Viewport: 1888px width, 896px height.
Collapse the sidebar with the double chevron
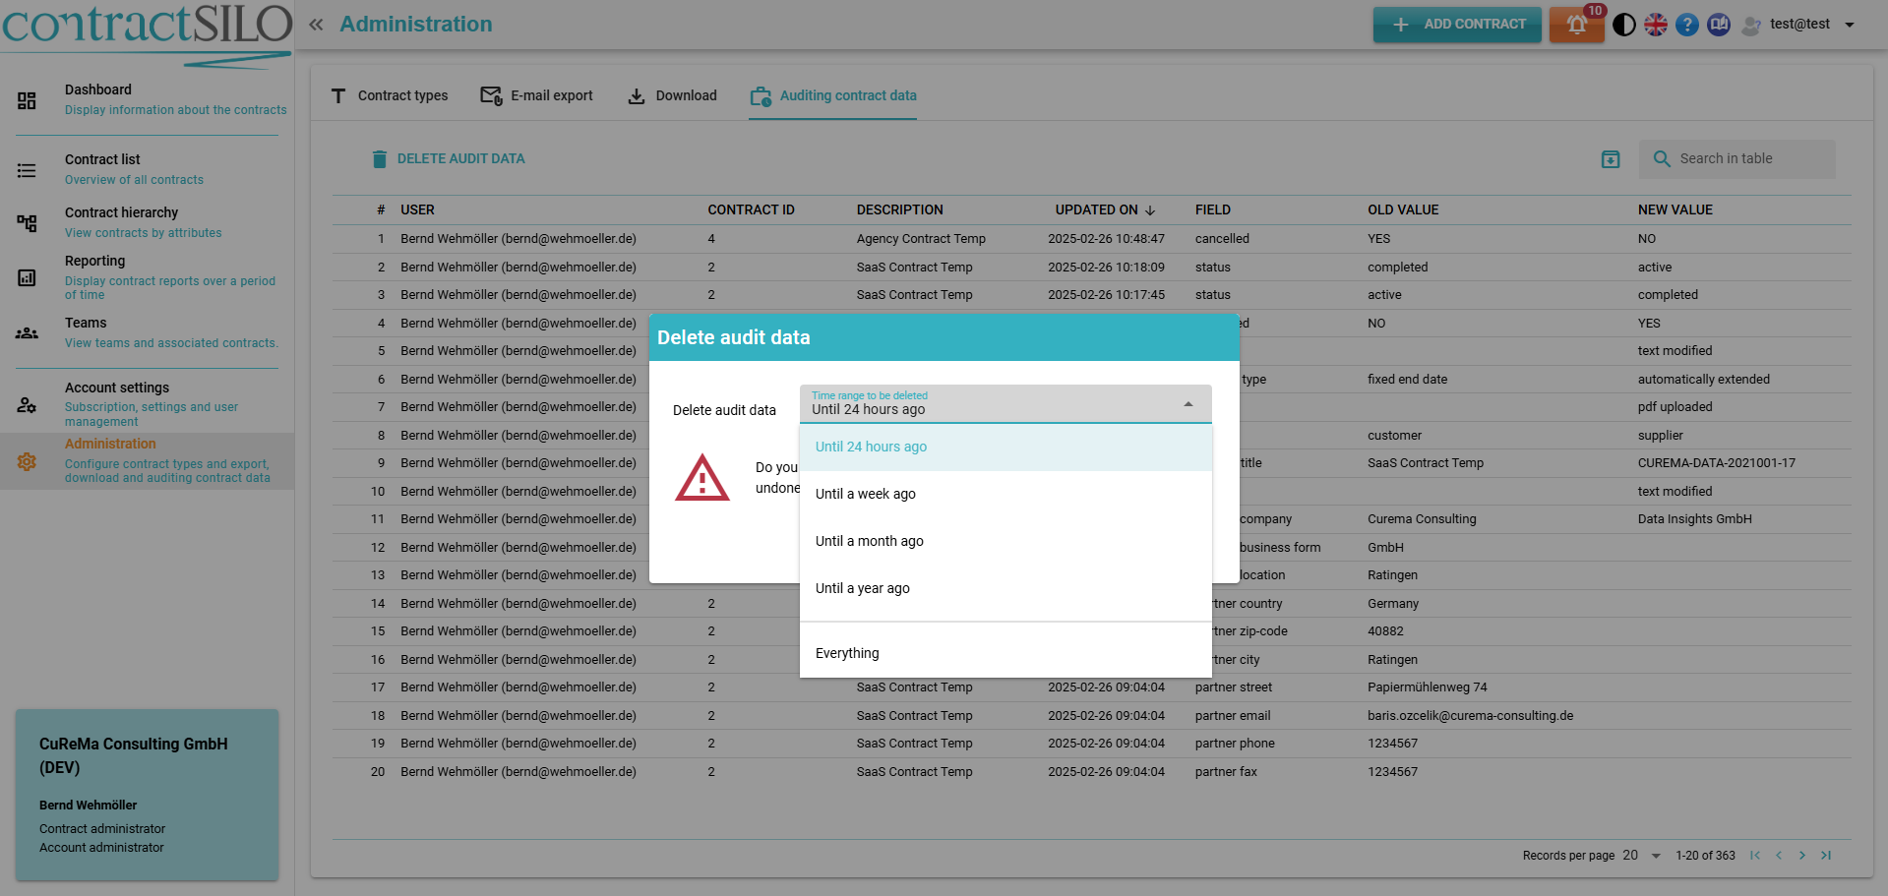[316, 25]
